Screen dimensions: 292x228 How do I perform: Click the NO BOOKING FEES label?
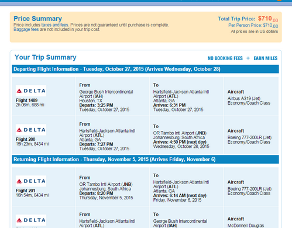[x=225, y=58]
